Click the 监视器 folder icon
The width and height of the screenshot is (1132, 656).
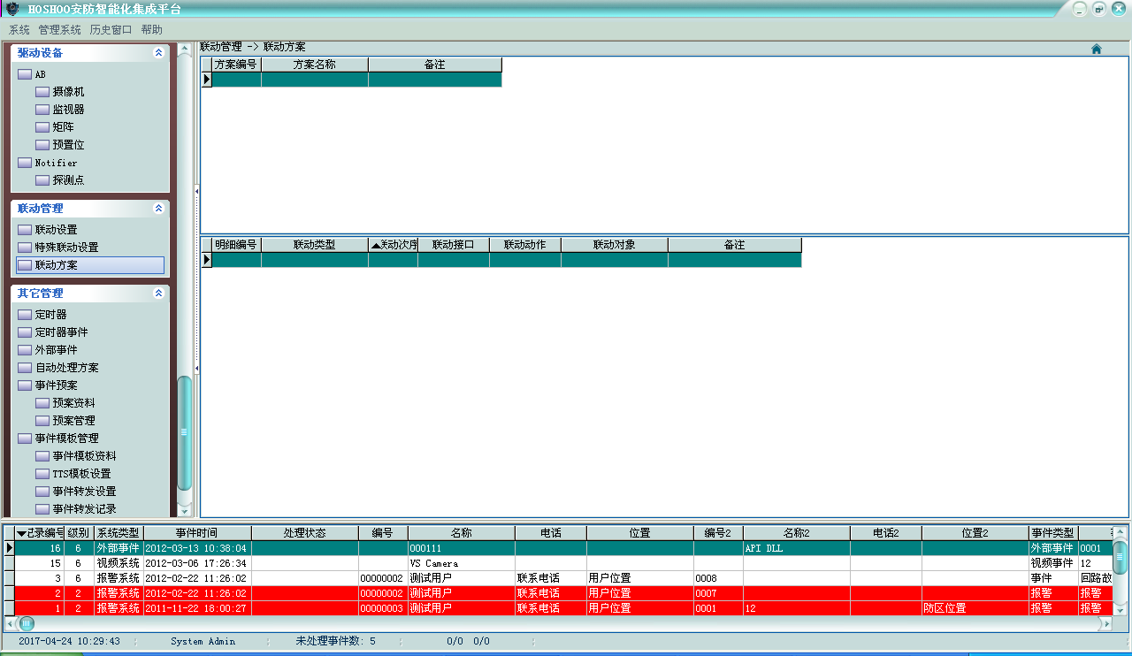coord(42,110)
